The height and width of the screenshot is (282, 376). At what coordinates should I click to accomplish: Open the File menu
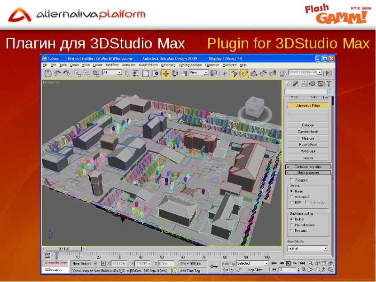(45, 65)
